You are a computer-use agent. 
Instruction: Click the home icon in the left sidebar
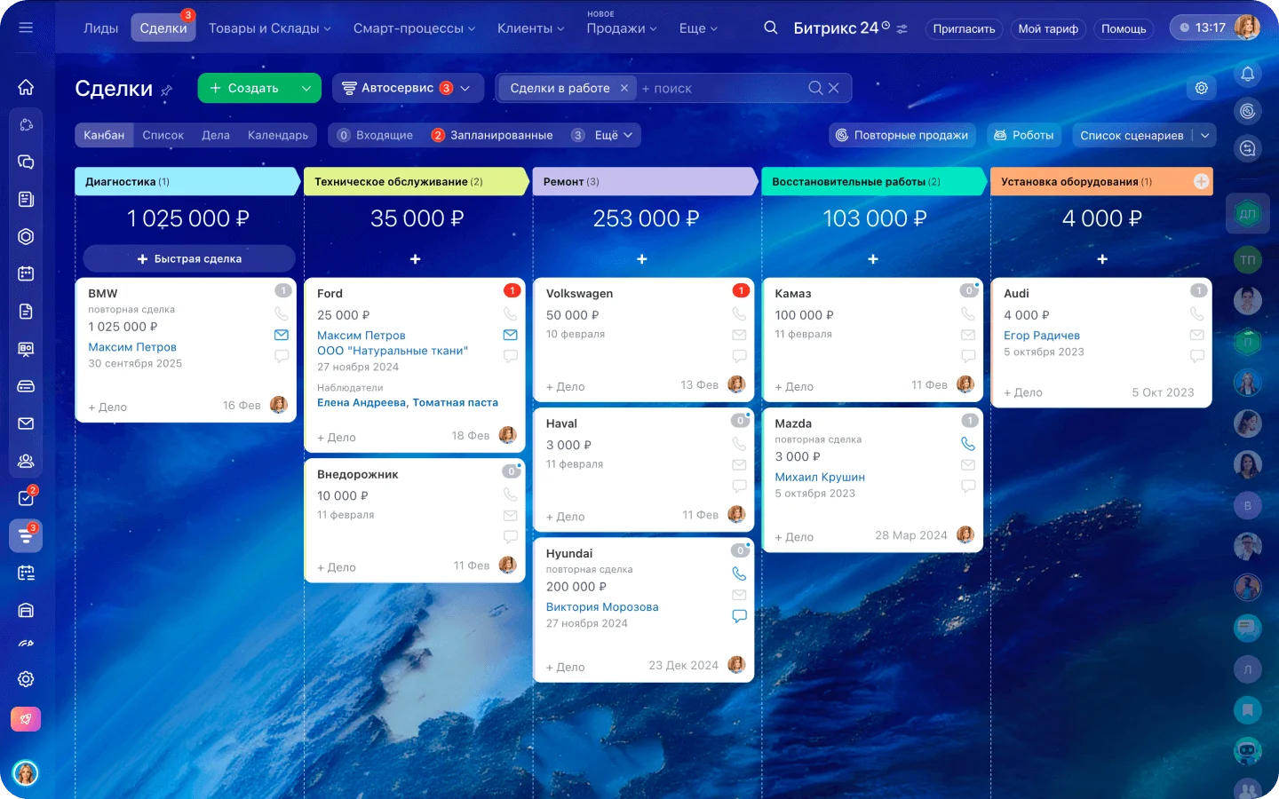click(26, 87)
